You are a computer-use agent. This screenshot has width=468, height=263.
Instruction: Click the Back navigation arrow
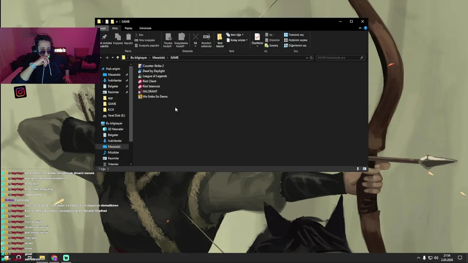(x=101, y=58)
